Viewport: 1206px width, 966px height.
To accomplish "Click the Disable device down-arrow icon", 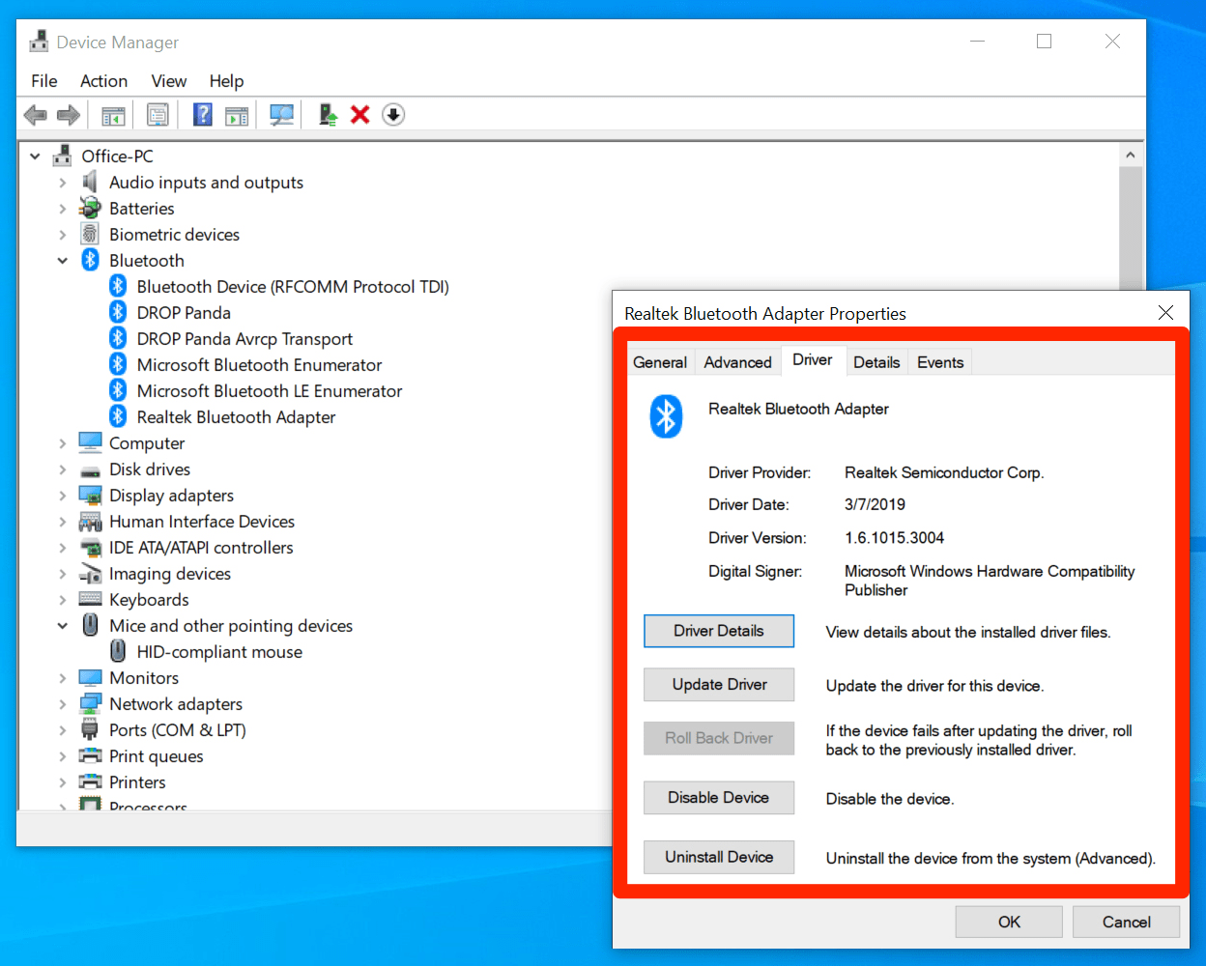I will (393, 115).
